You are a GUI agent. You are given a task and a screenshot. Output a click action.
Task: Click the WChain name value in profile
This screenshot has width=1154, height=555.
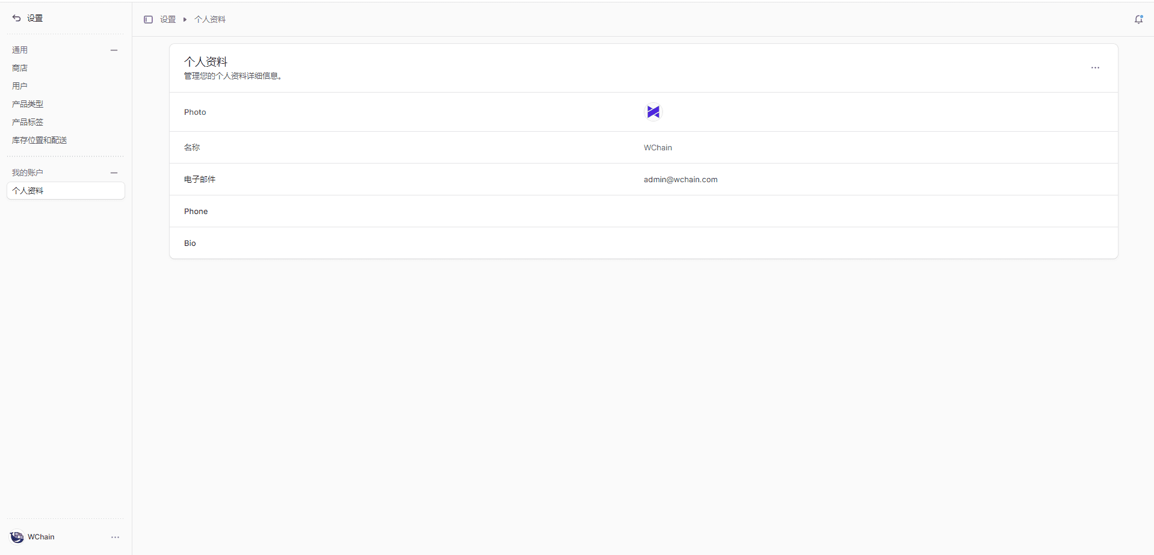pos(658,147)
